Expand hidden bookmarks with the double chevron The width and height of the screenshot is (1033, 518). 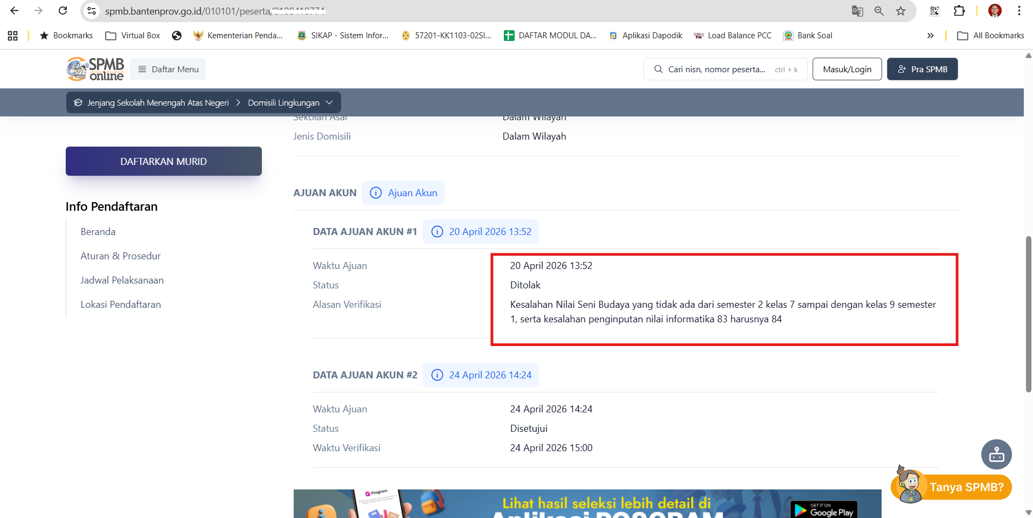(x=930, y=36)
